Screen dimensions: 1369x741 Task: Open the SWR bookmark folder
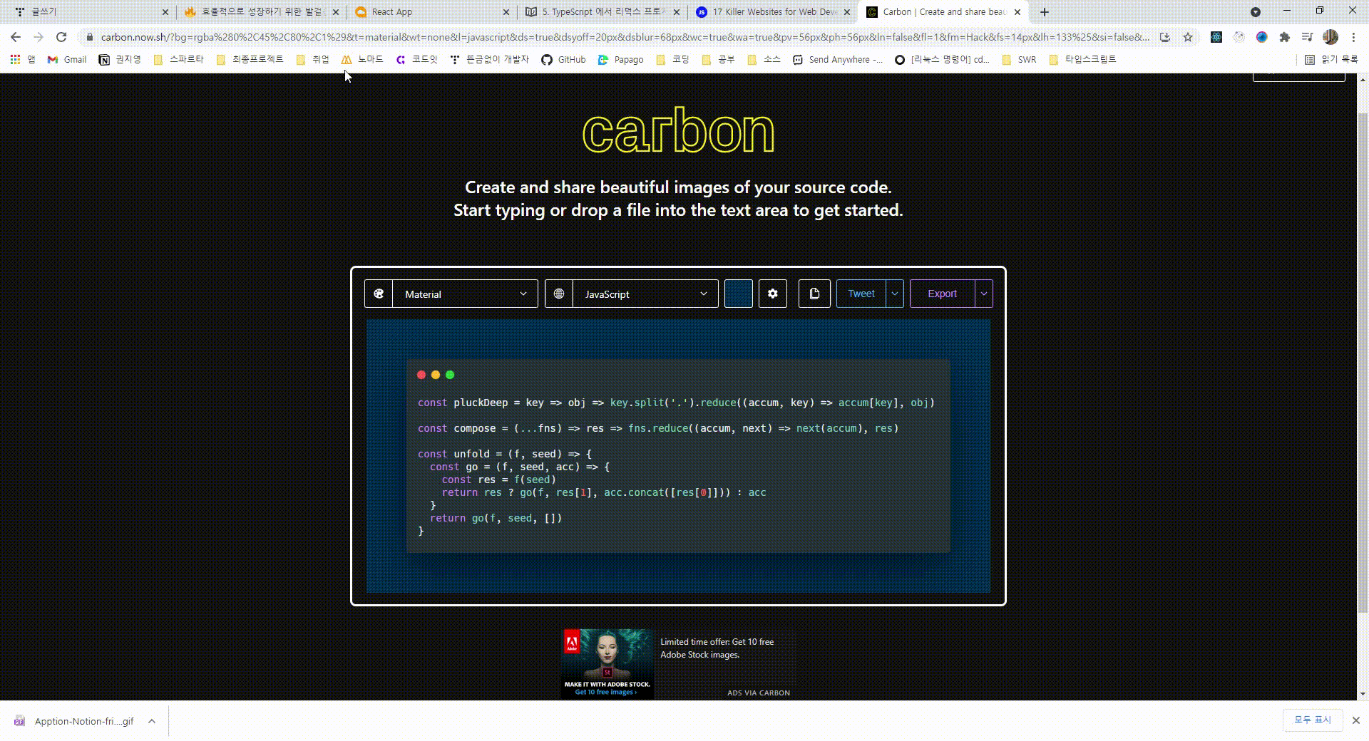[1019, 60]
